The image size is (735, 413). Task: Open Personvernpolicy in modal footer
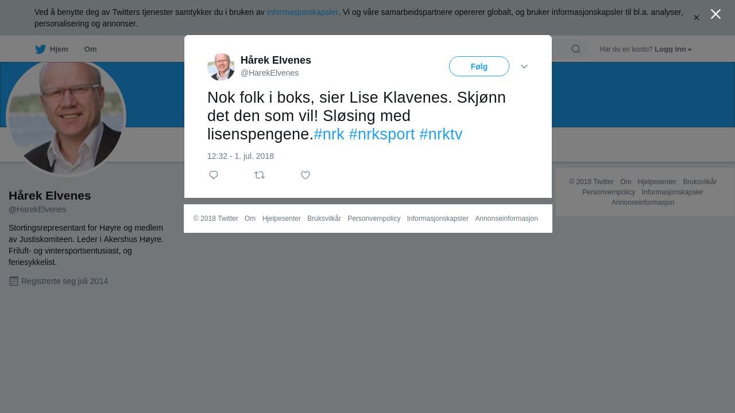click(374, 219)
